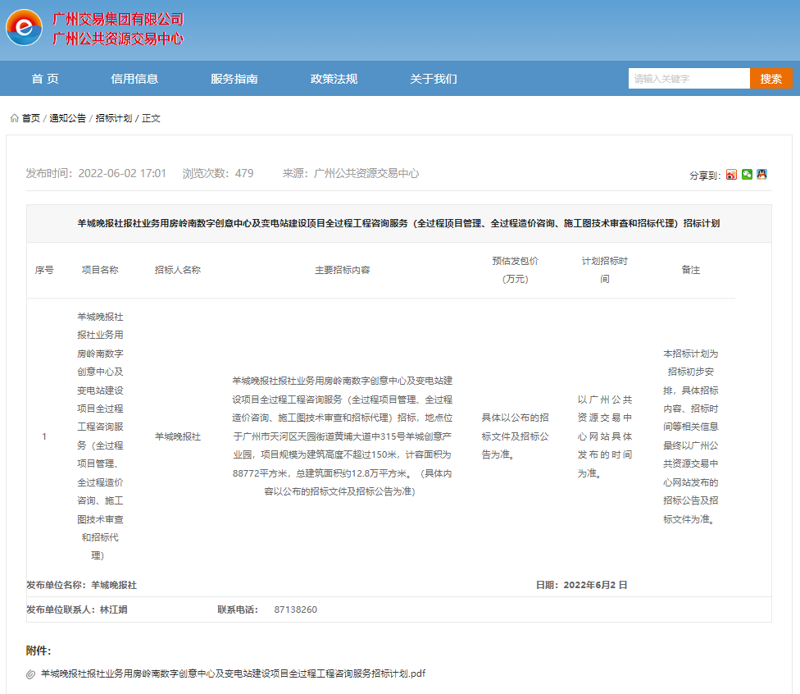Image resolution: width=800 pixels, height=694 pixels.
Task: Click the 招标人名称 column header
Action: 178,270
